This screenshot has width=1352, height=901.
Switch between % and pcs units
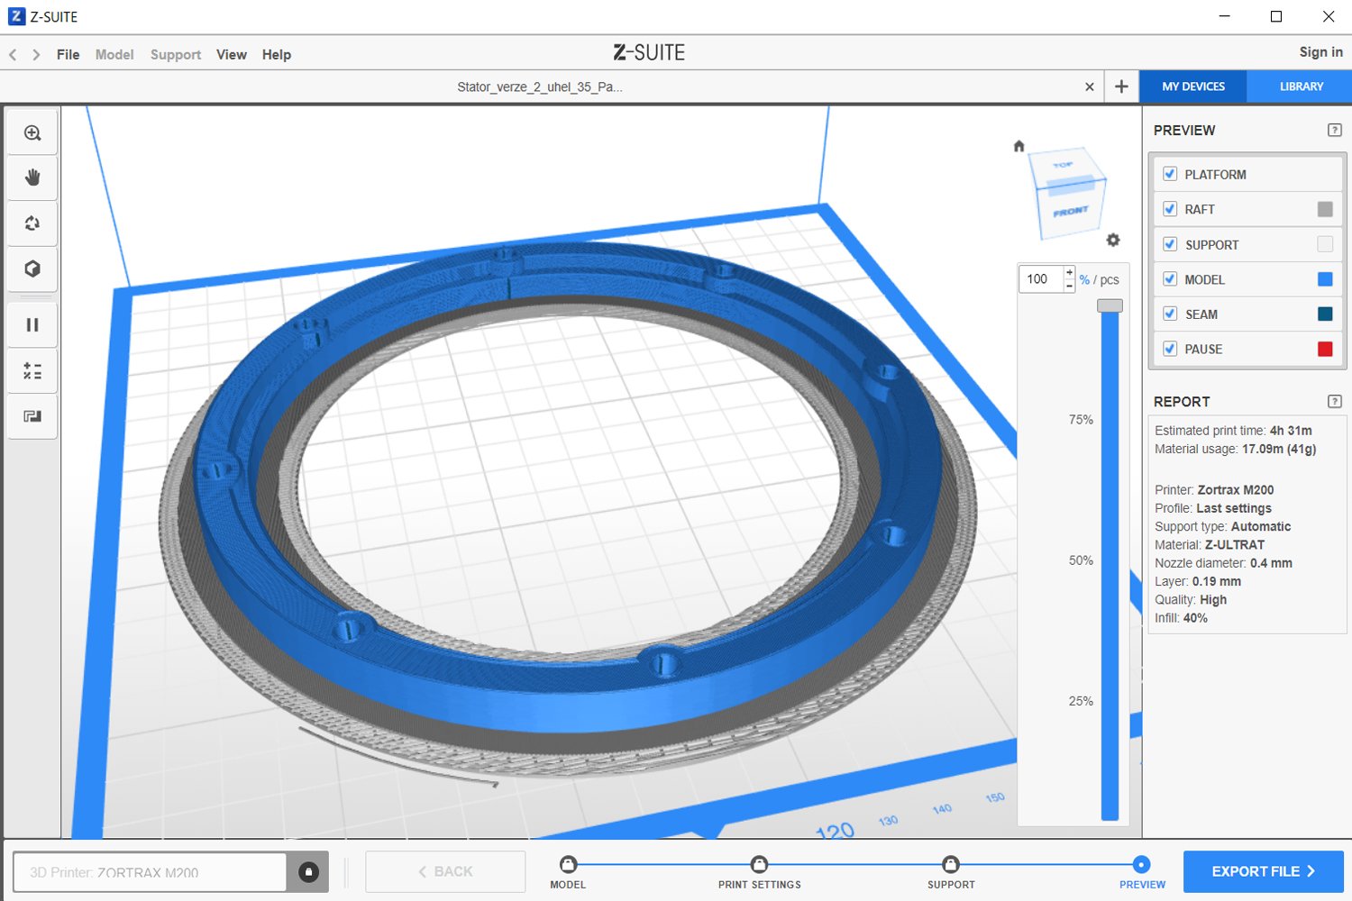pos(1100,280)
